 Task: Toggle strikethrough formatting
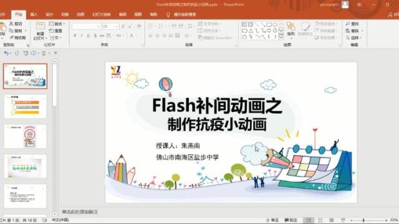[102, 35]
